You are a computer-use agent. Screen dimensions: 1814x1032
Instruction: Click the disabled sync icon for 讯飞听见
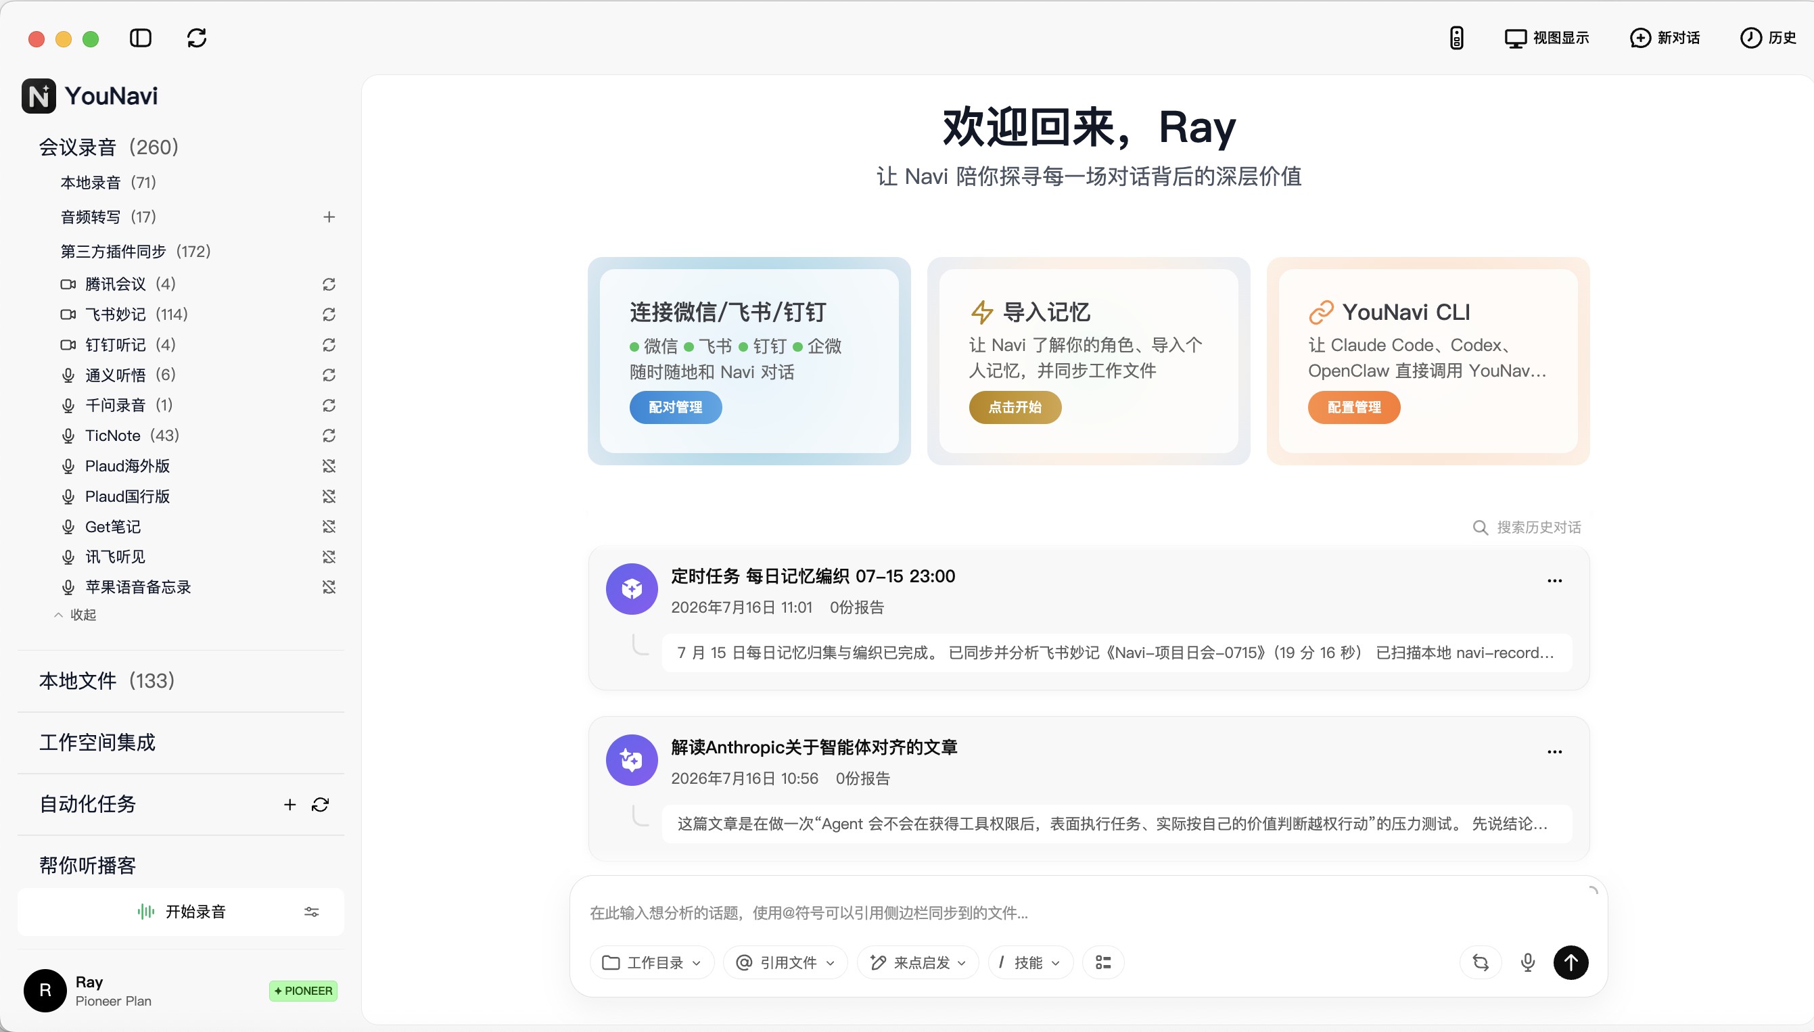pos(329,557)
